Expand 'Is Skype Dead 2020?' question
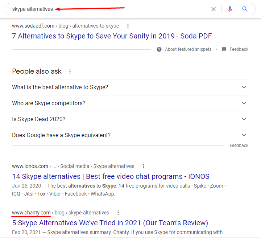Screen dimensions: 261x238 [x=130, y=119]
